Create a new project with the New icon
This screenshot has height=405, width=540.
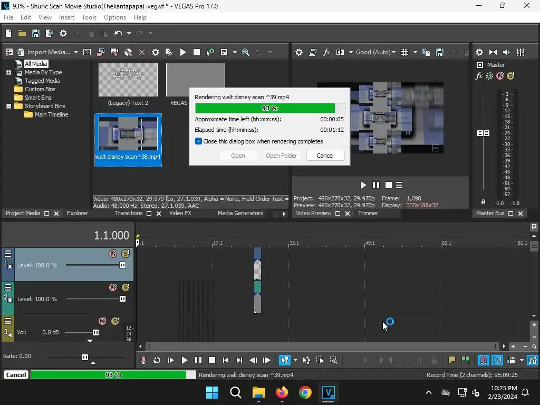click(8, 33)
